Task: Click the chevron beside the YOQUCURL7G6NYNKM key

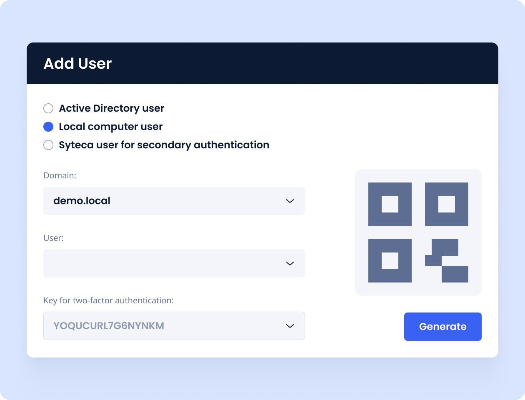Action: click(290, 326)
